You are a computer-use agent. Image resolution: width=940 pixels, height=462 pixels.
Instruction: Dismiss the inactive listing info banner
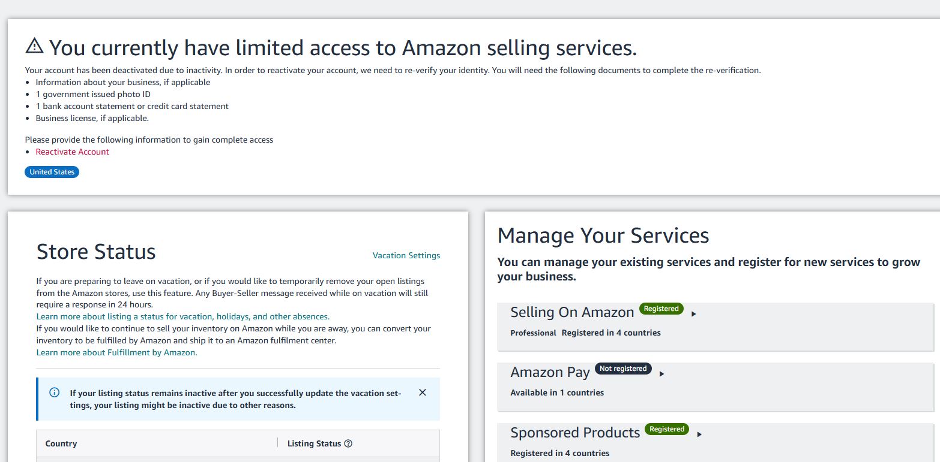point(423,392)
